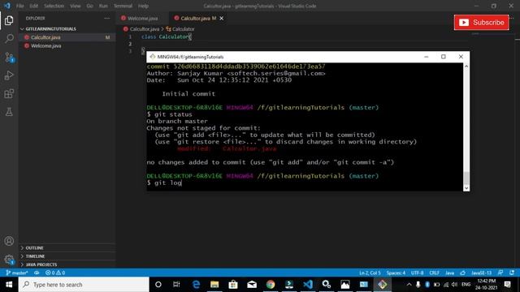Open Task View on the taskbar
This screenshot has width=520, height=292.
(176, 285)
